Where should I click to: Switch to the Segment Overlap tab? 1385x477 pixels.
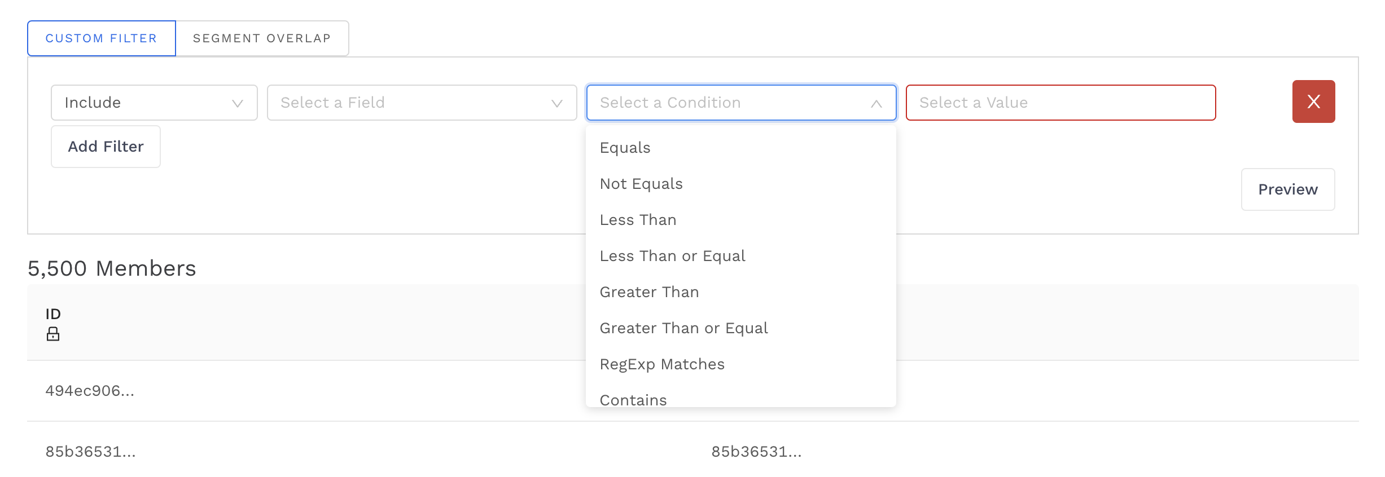pos(262,38)
